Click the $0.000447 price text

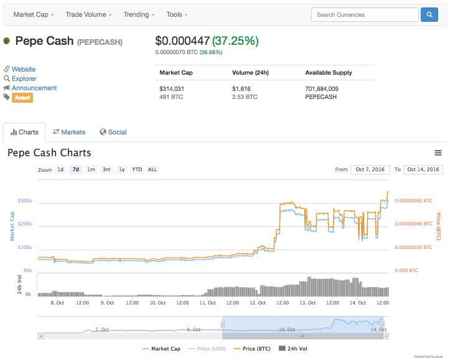[x=182, y=40]
